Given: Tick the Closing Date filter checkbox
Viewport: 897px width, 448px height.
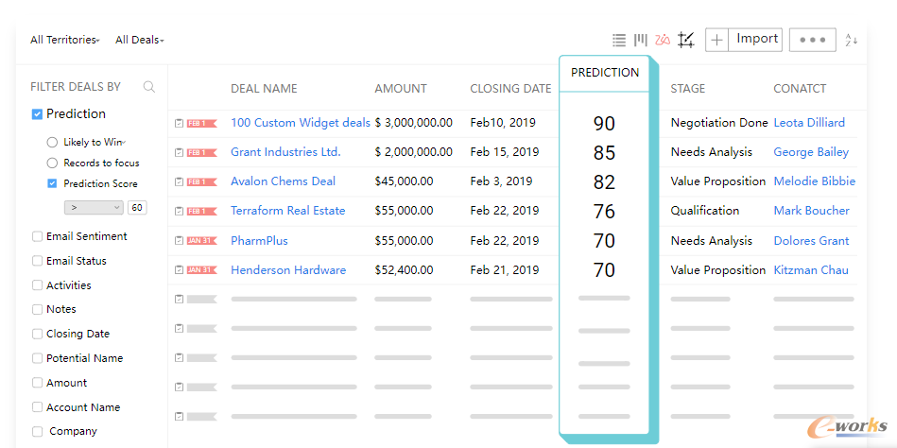Looking at the screenshot, I should click(x=37, y=334).
